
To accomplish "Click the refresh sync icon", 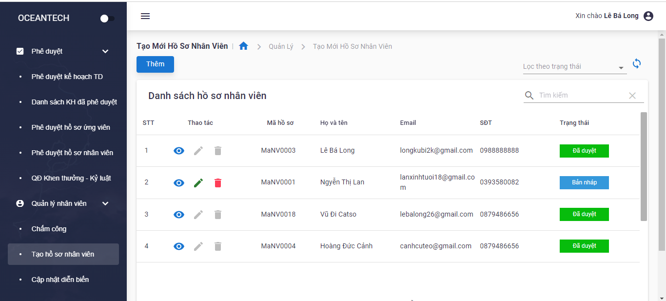I will [x=637, y=64].
